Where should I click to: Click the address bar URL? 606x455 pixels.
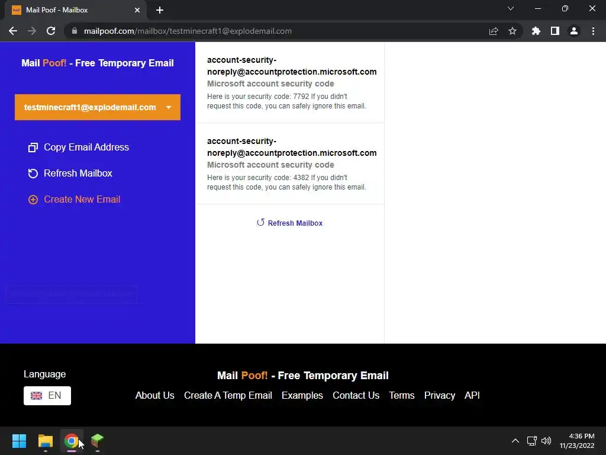pyautogui.click(x=188, y=31)
